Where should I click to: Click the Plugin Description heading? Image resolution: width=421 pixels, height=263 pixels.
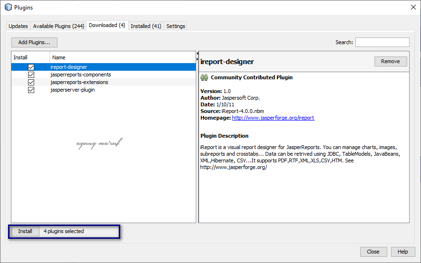(x=224, y=136)
